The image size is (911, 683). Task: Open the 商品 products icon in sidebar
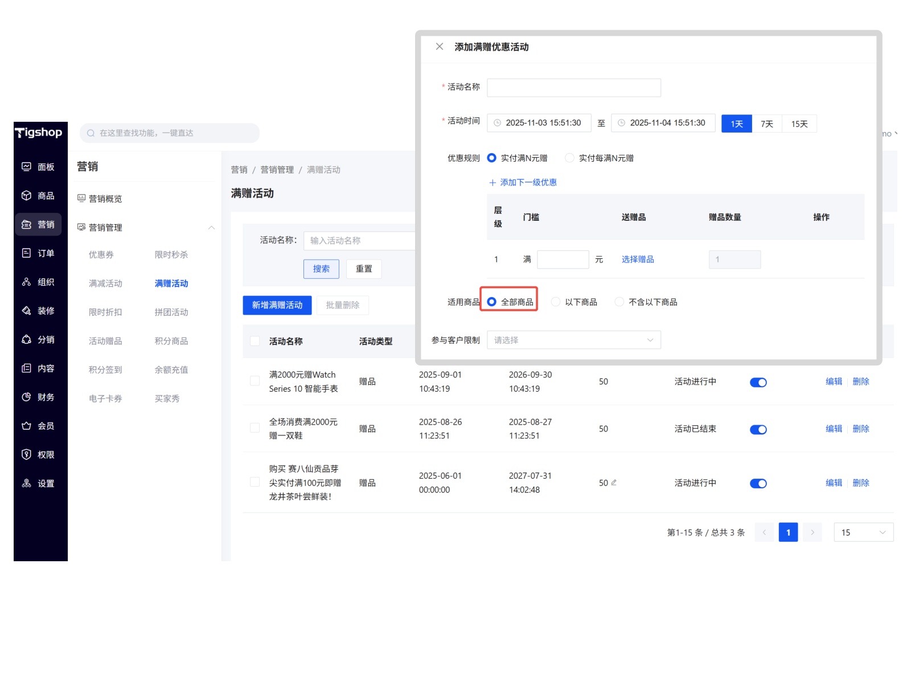coord(26,196)
